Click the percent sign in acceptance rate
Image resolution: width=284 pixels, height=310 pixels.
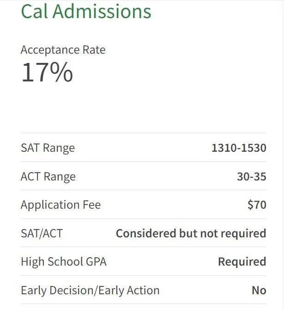(61, 72)
